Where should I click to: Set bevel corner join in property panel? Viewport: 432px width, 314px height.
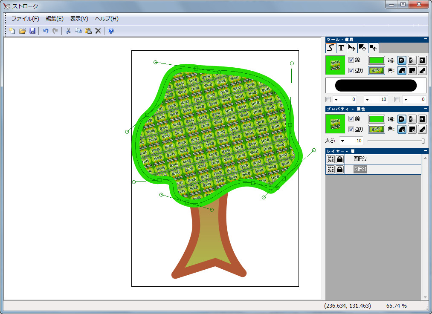point(422,129)
